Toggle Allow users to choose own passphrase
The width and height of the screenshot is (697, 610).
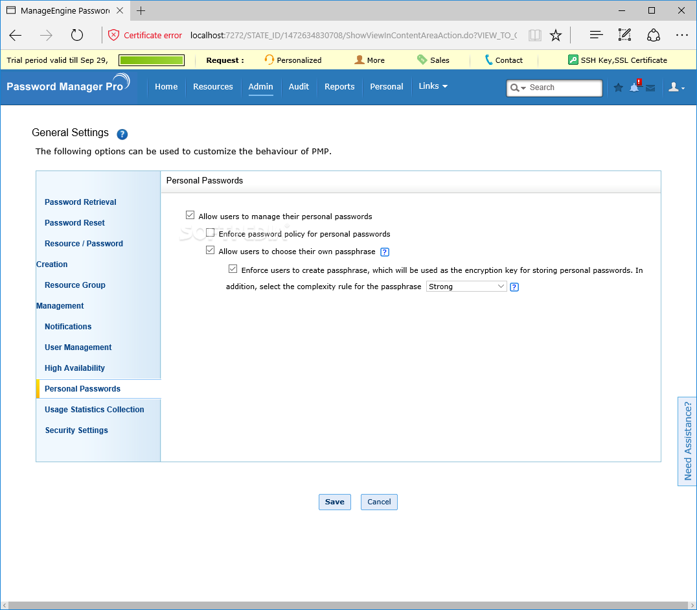click(x=211, y=250)
